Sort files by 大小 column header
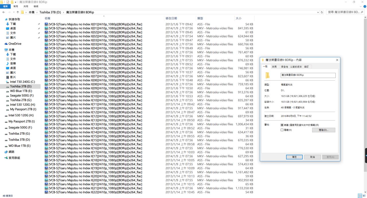This screenshot has width=367, height=198. [x=239, y=18]
